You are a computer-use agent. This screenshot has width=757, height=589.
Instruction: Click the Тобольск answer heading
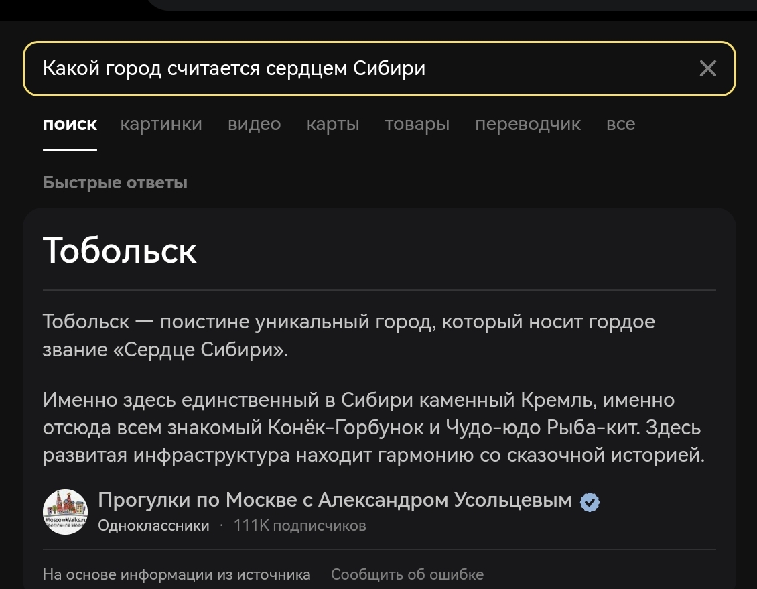pos(120,251)
